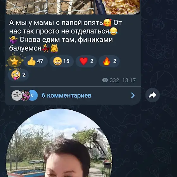Tap the star paid reaction icon

(15, 62)
